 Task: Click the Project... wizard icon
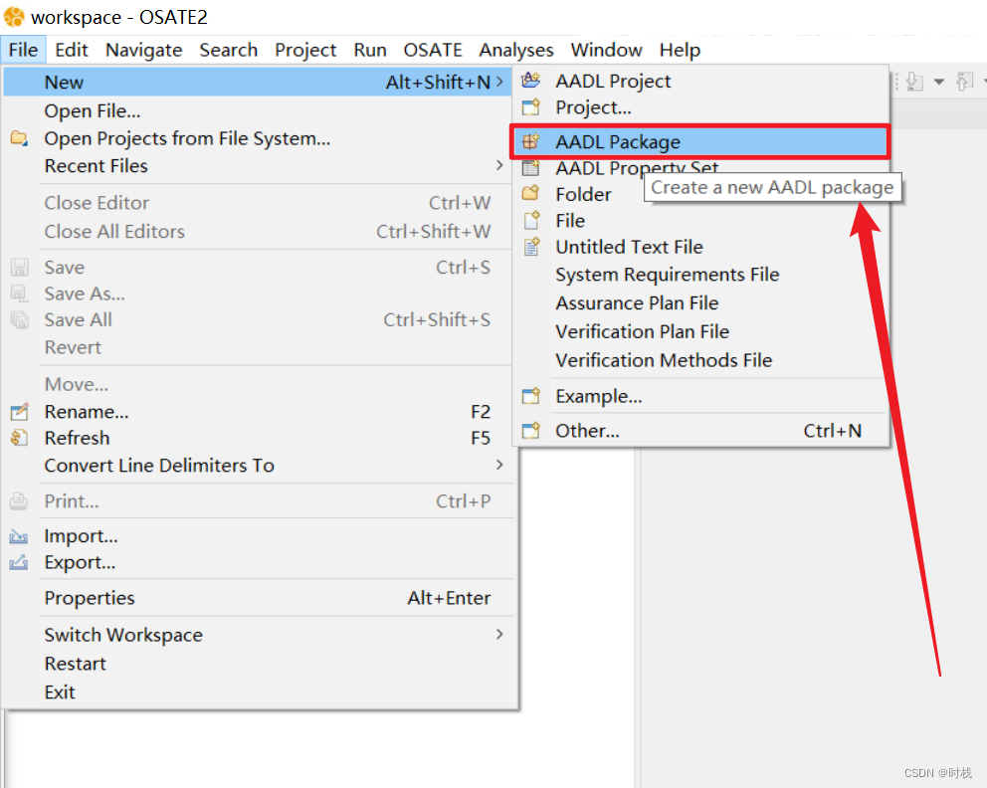pyautogui.click(x=531, y=107)
